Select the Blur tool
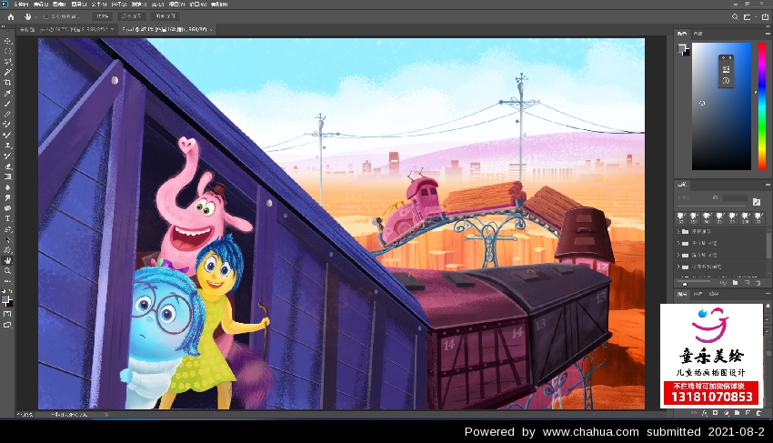Viewport: 773px width, 443px height. (7, 187)
